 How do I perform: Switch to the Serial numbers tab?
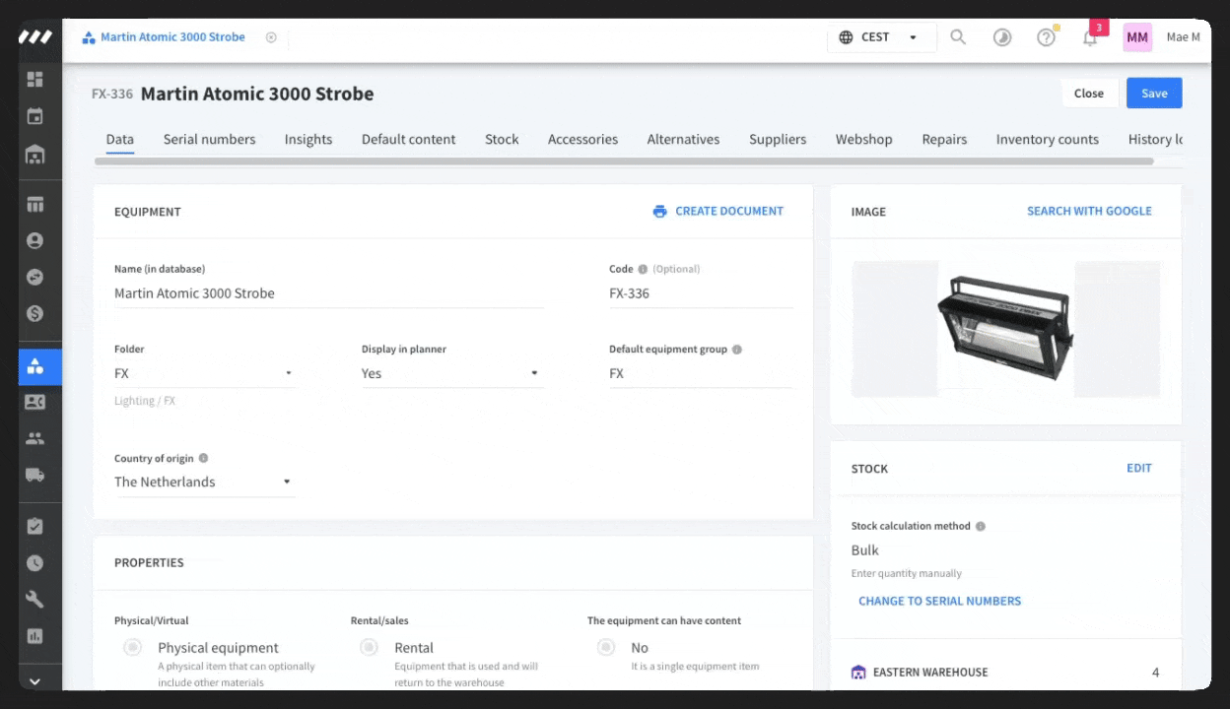point(209,139)
